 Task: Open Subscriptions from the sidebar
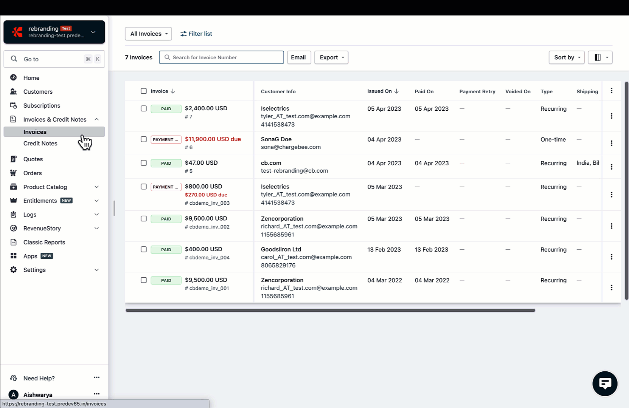click(x=42, y=105)
